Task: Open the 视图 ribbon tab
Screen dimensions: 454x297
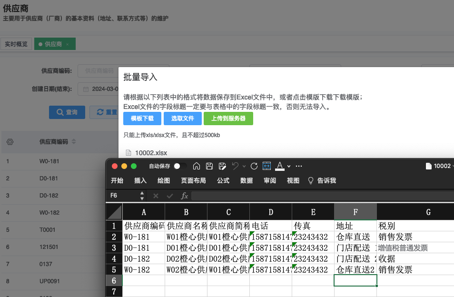Action: point(293,180)
